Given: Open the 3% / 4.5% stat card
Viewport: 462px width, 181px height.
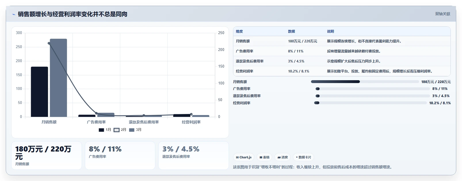Looking at the screenshot, I should 194,156.
